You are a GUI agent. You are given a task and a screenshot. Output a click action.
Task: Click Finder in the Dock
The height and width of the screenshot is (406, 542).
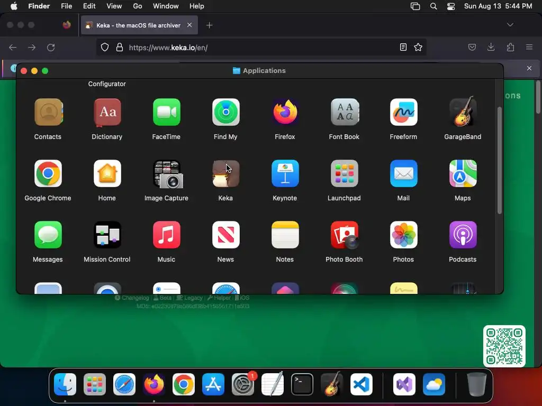65,384
